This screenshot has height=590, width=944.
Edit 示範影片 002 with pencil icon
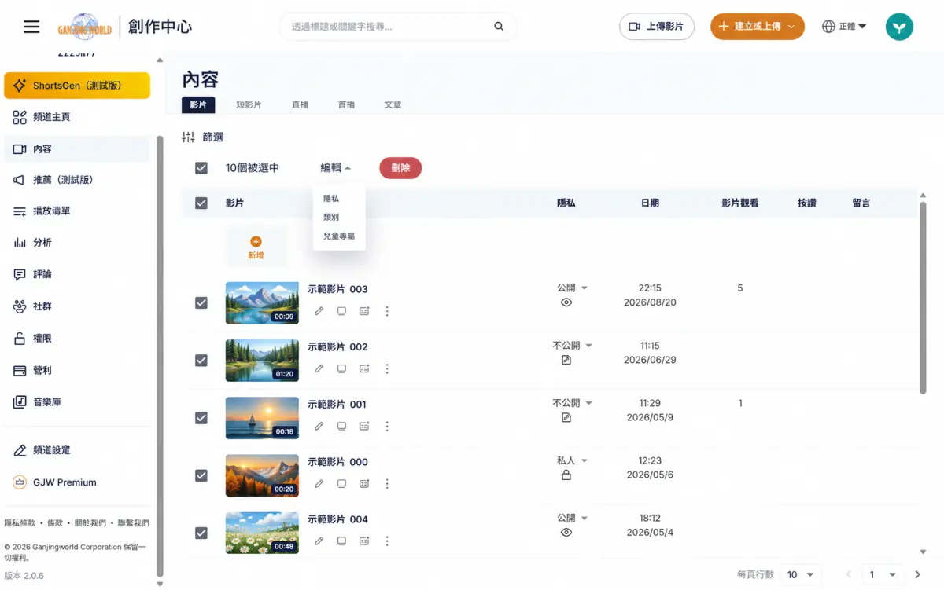[319, 368]
